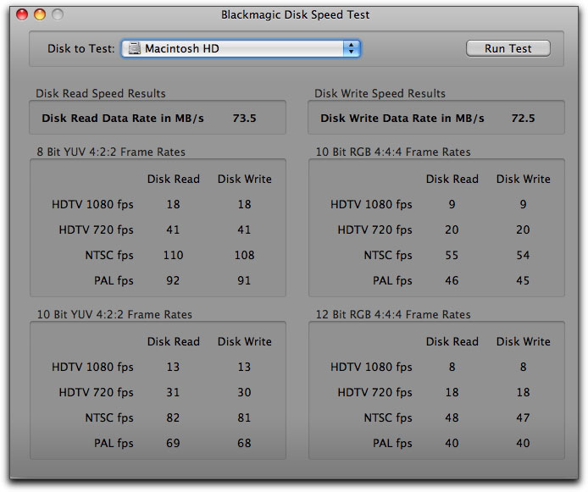The width and height of the screenshot is (588, 492).
Task: Click the hard drive icon beside Macintosh HD
Action: click(x=134, y=48)
